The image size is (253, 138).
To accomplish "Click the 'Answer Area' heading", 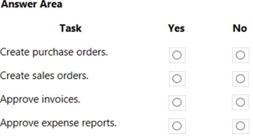I will 31,4.
